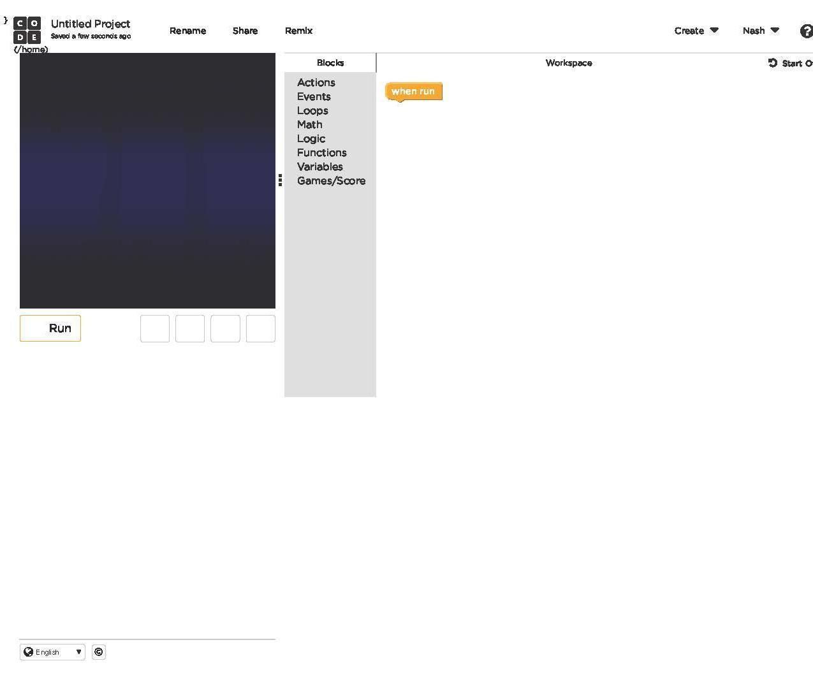The height and width of the screenshot is (677, 813).
Task: Select the 'when run' block
Action: click(414, 92)
